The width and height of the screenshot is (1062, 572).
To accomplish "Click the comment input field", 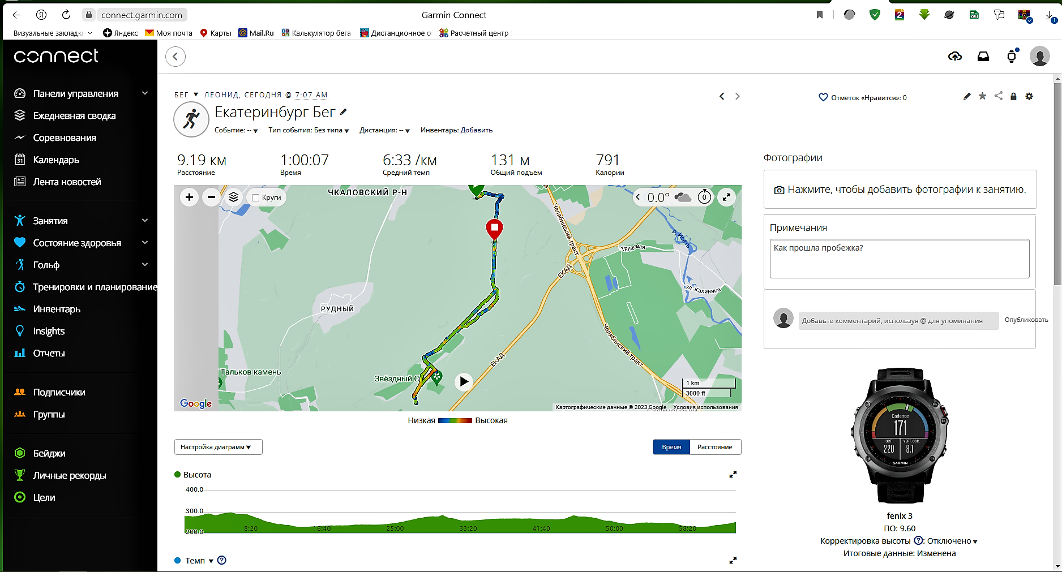I will pyautogui.click(x=898, y=320).
